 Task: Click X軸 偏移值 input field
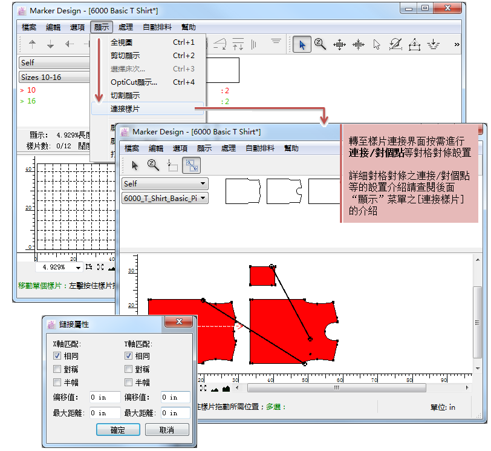(104, 398)
